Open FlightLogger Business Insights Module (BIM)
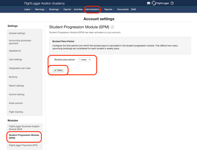 [25, 128]
